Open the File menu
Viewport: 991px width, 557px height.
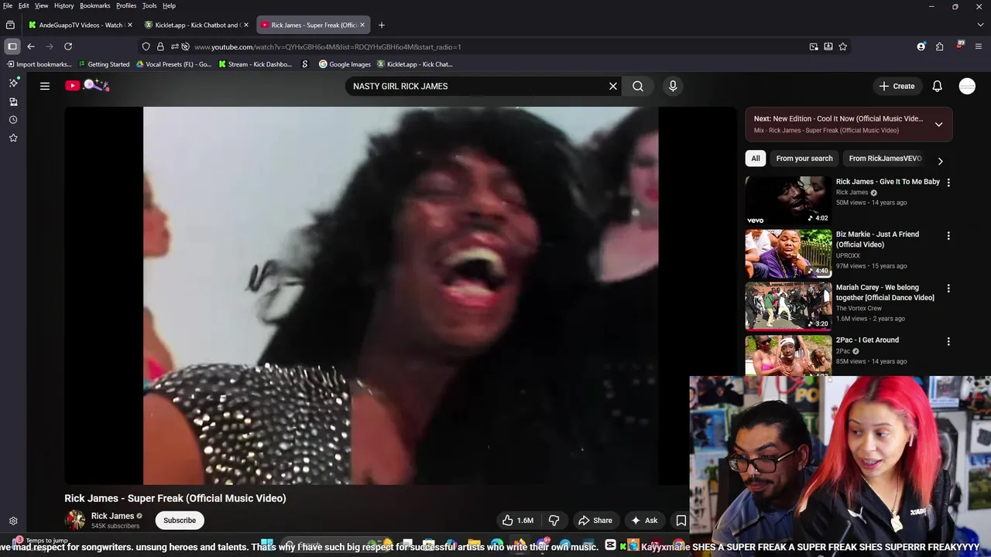pos(8,5)
